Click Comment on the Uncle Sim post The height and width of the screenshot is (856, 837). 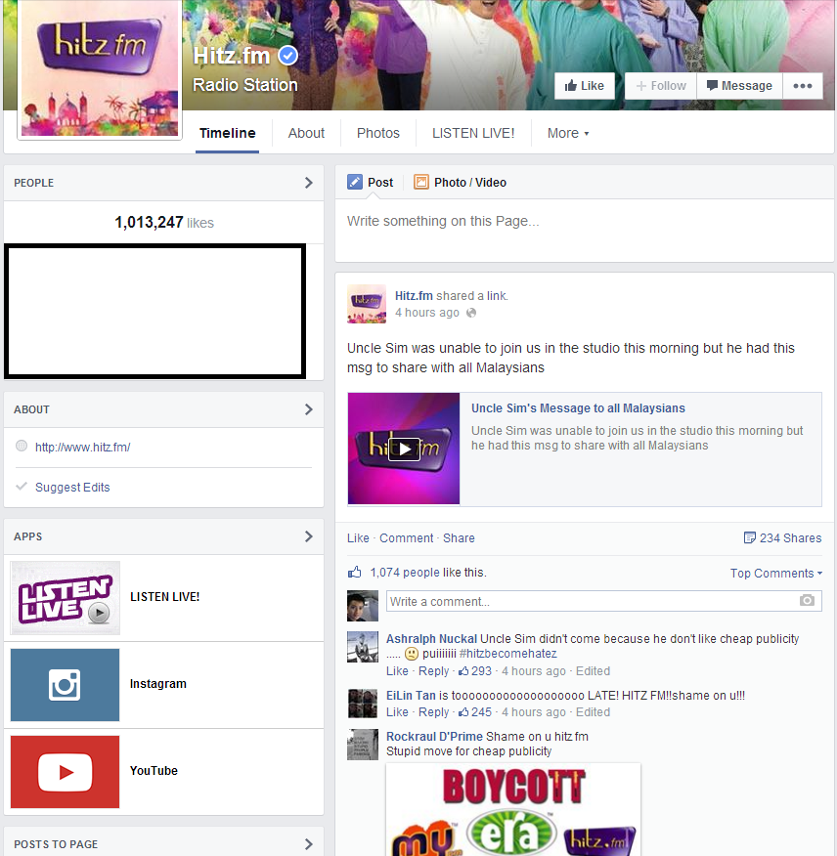[407, 538]
